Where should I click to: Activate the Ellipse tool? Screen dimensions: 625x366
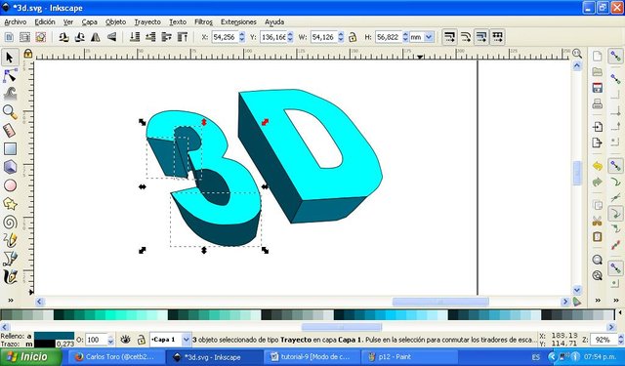10,185
